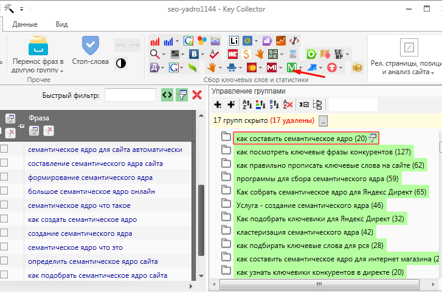Click the orange dollar sign icon
The width and height of the screenshot is (442, 293).
coord(246,54)
